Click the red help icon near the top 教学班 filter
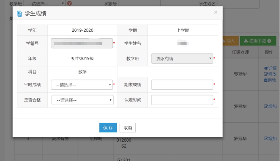The height and width of the screenshot is (161, 280). point(69,3)
